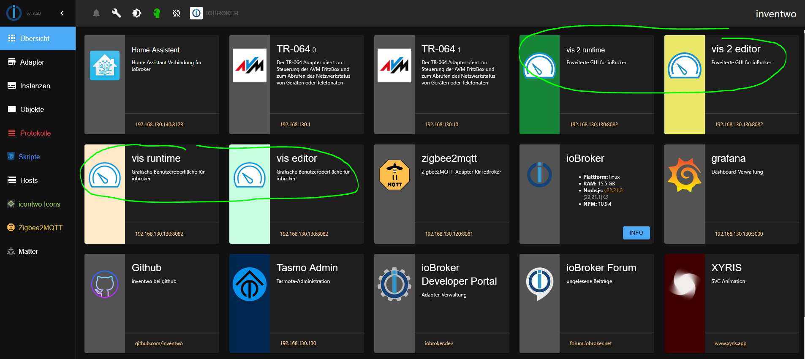Click the 'inventwo bei github' description
The image size is (805, 359).
pyautogui.click(x=154, y=281)
